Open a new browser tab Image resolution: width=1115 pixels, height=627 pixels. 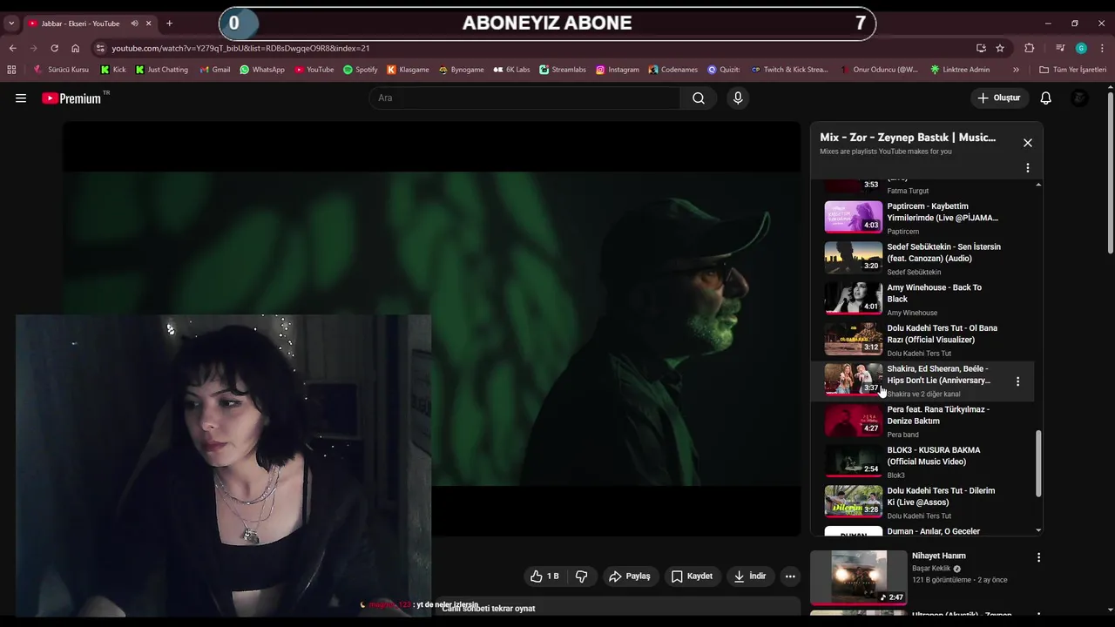(169, 24)
